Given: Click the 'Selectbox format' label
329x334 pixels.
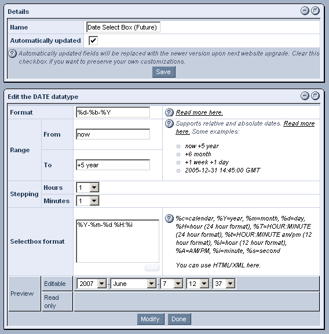Looking at the screenshot, I should (37, 241).
